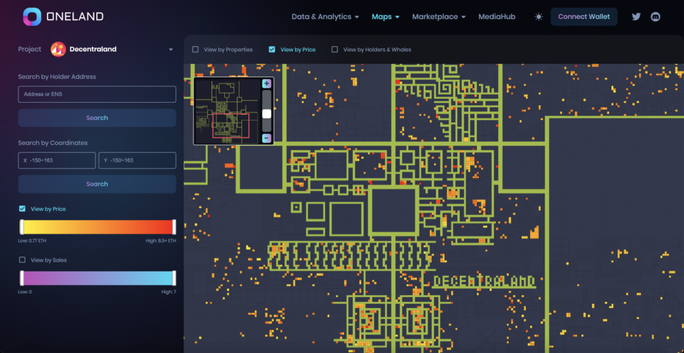Click the Marketplace dropdown caret

[463, 17]
